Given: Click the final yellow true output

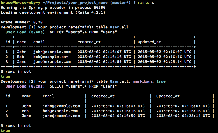Looking at the screenshot, I should coord(6,131).
